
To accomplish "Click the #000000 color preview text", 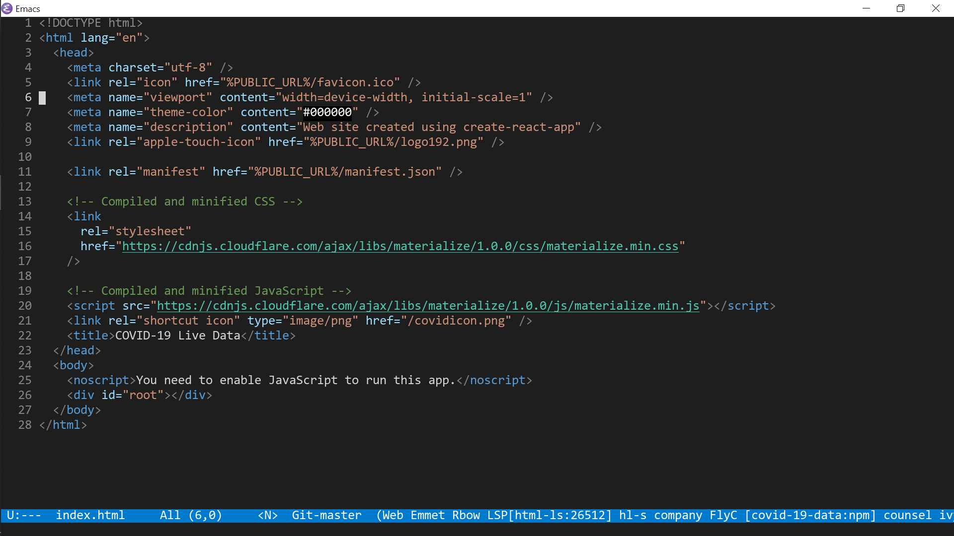I will [327, 112].
